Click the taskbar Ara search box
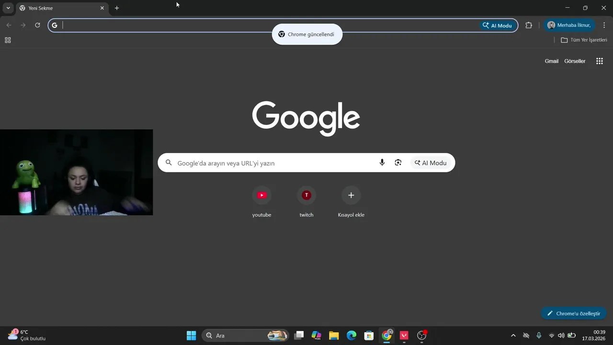This screenshot has height=345, width=613. (246, 335)
